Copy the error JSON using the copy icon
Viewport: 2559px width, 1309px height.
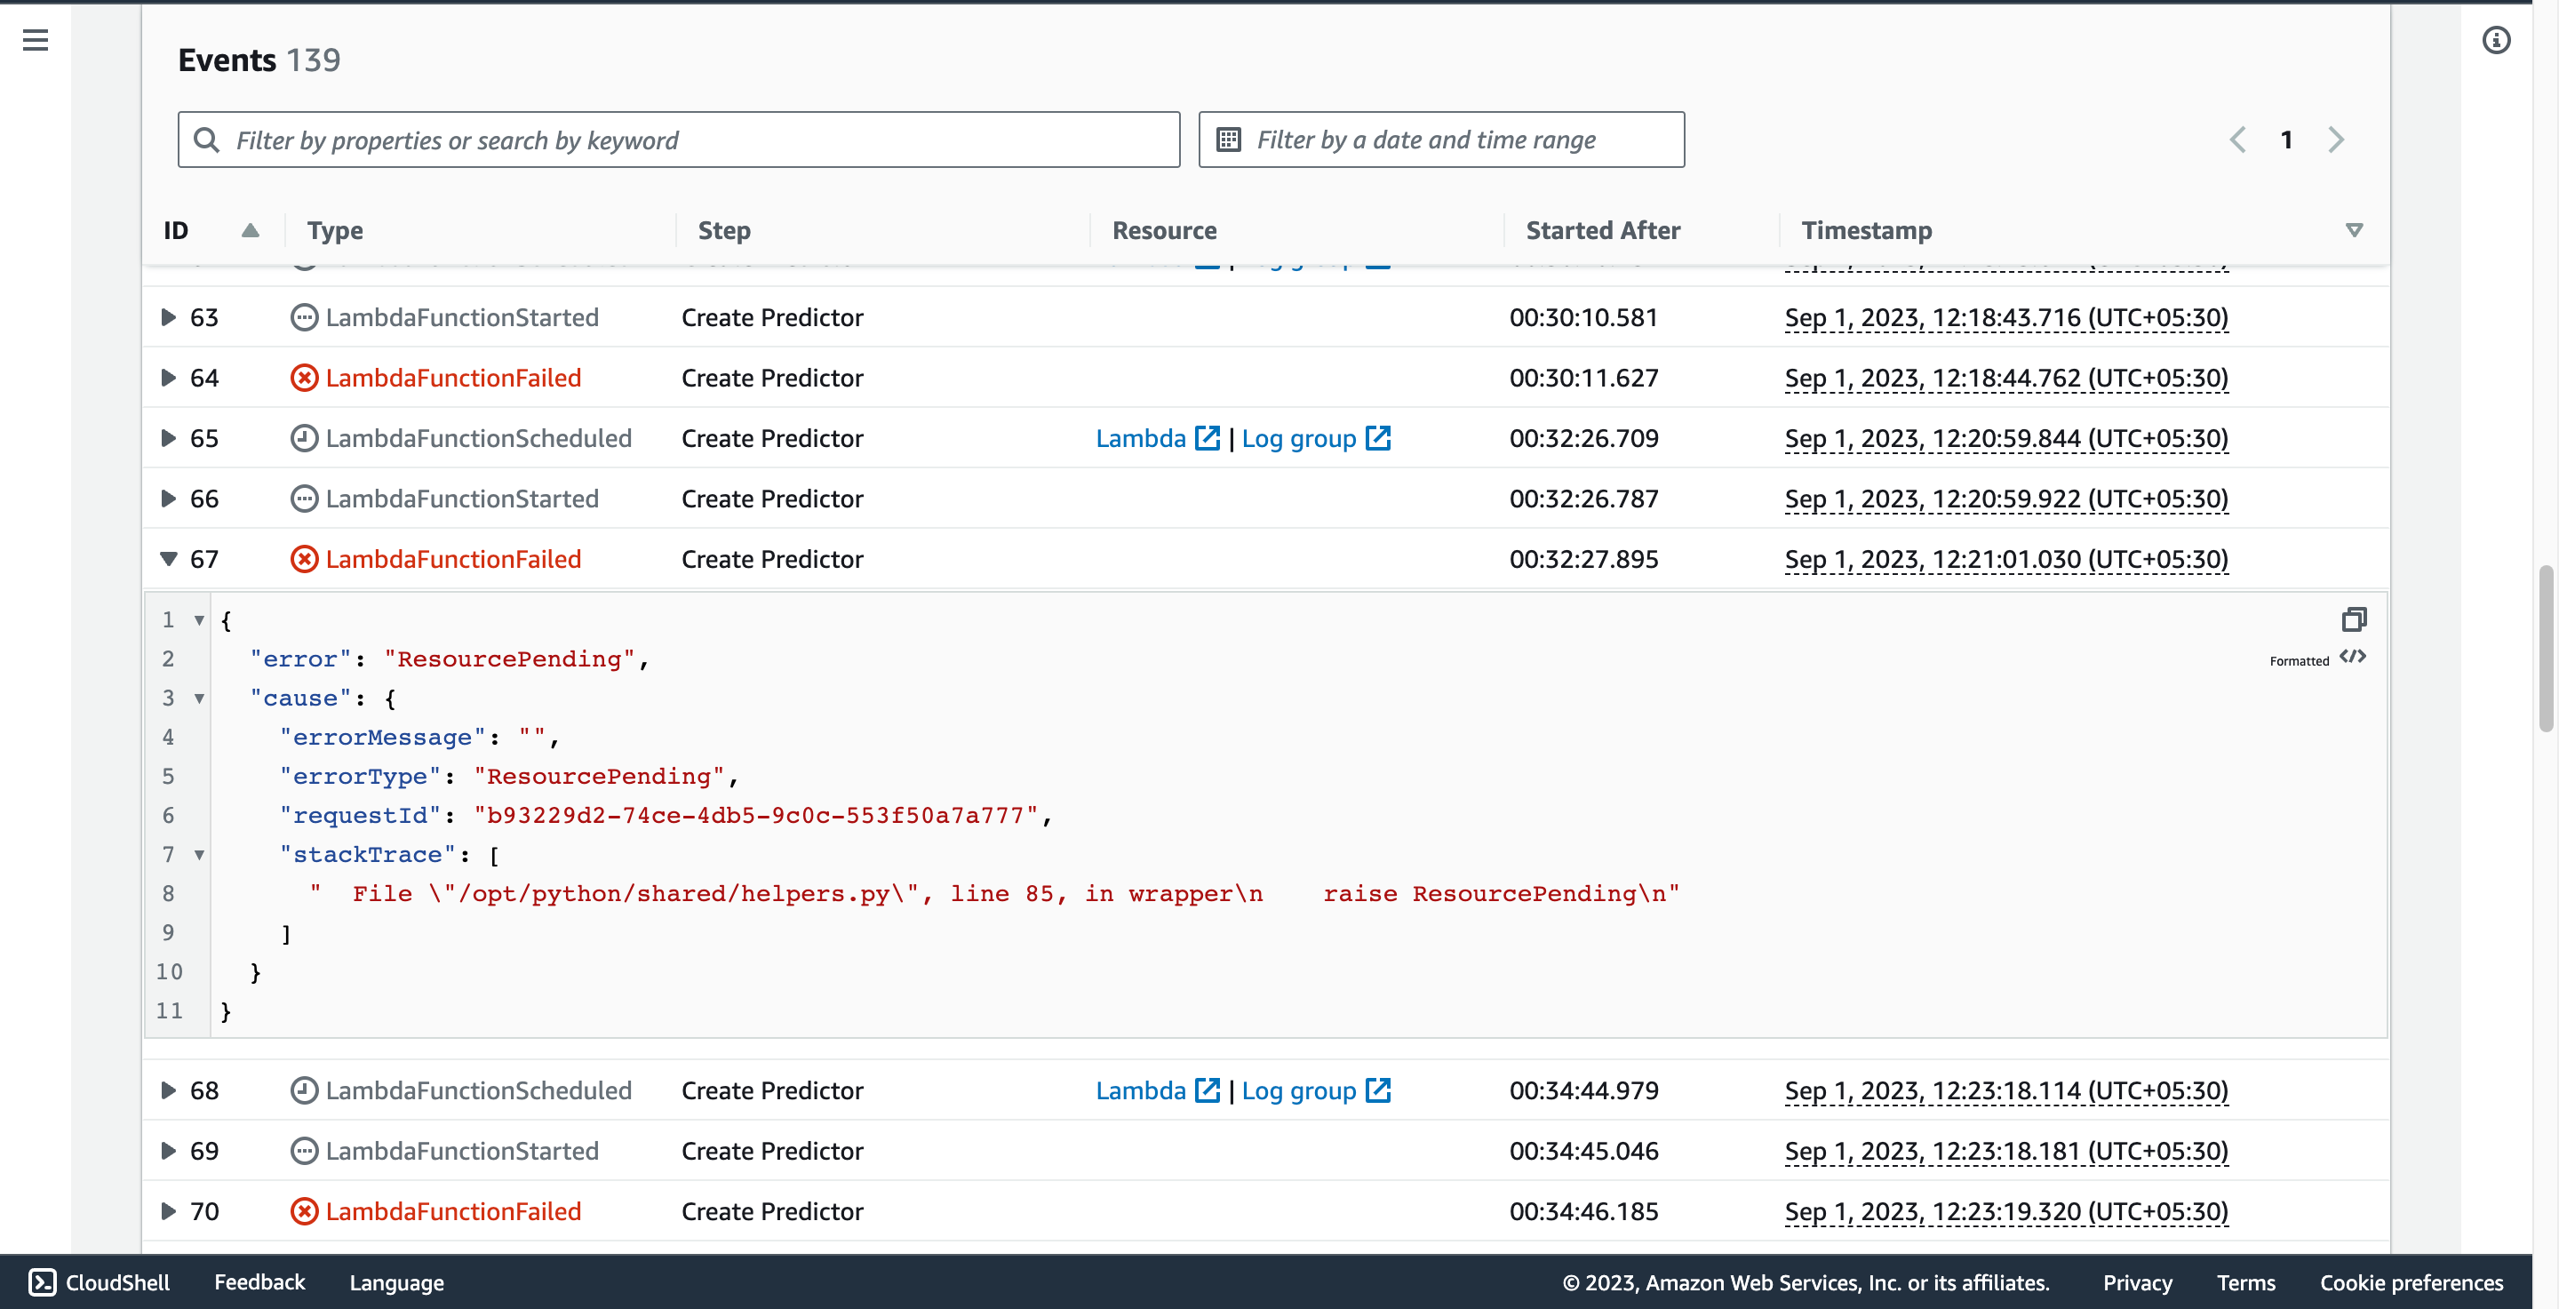(x=2355, y=619)
